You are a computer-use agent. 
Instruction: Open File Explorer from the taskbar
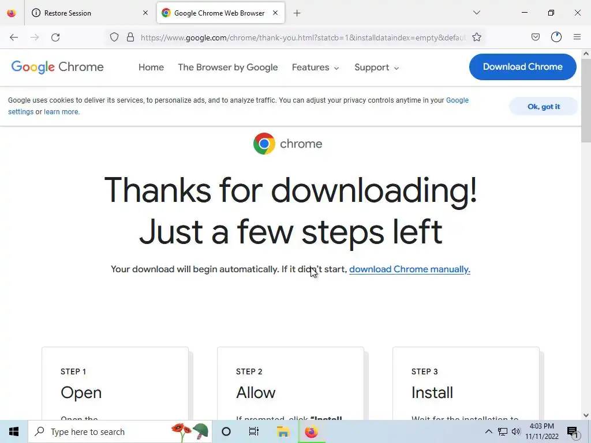point(283,431)
